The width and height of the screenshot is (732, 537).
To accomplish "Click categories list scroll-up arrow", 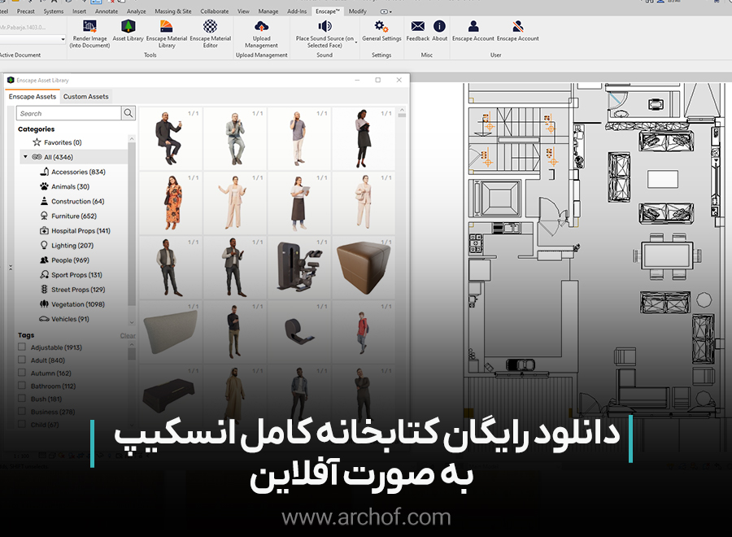I will (132, 138).
